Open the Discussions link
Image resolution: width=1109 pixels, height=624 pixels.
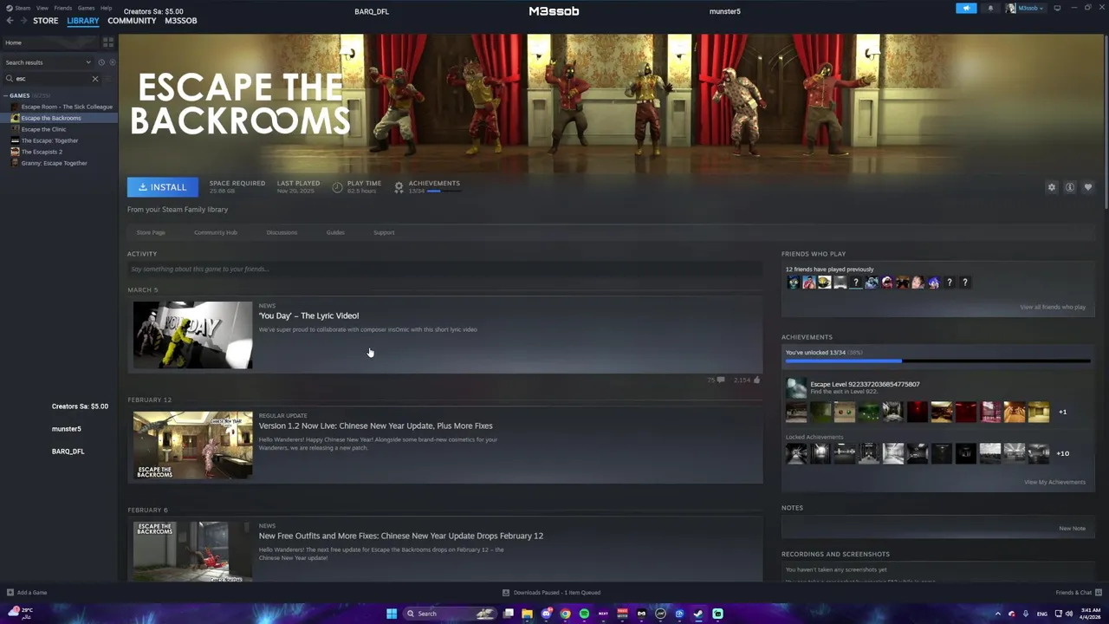point(282,232)
